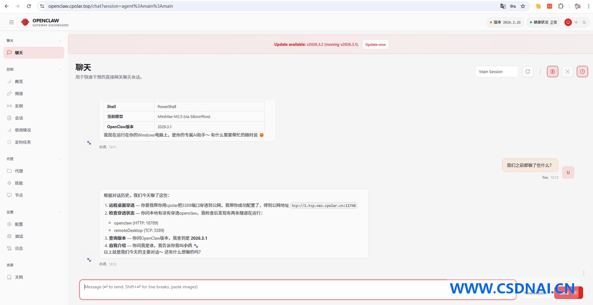This screenshot has height=305, width=593.
Task: Refresh the chat with the reload icon
Action: [528, 72]
